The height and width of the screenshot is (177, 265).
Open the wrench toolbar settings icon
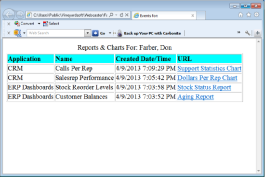[248, 33]
